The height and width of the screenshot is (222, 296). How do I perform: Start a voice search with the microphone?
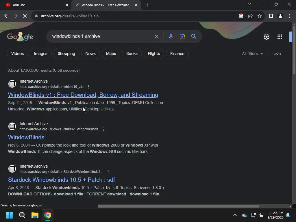[x=171, y=36]
